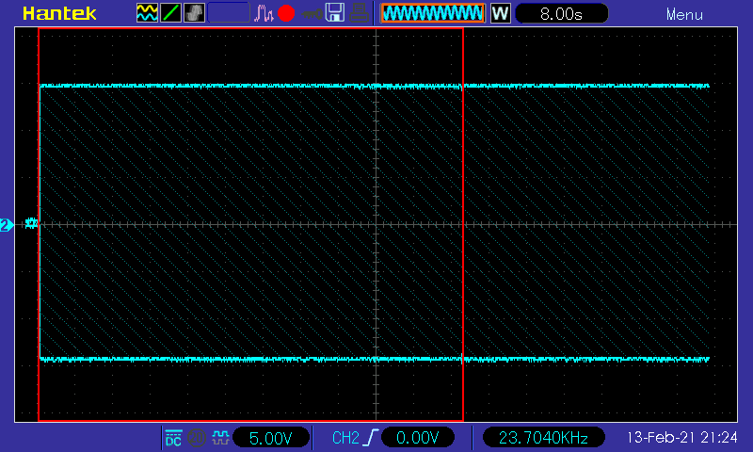
Task: Toggle the DC coupling indicator
Action: point(173,438)
